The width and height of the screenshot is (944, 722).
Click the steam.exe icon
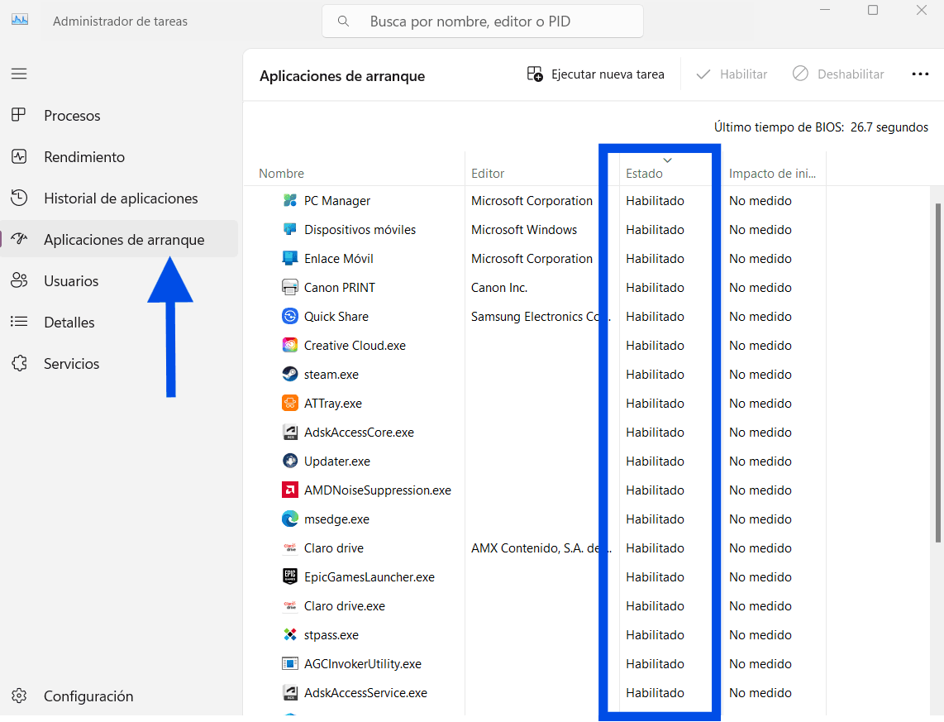point(290,374)
